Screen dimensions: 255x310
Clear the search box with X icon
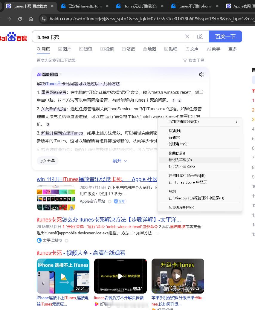pos(187,36)
